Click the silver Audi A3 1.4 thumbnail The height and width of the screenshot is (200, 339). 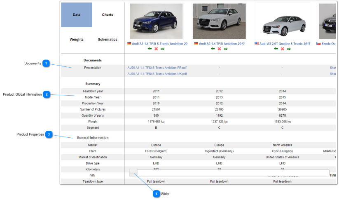[219, 21]
